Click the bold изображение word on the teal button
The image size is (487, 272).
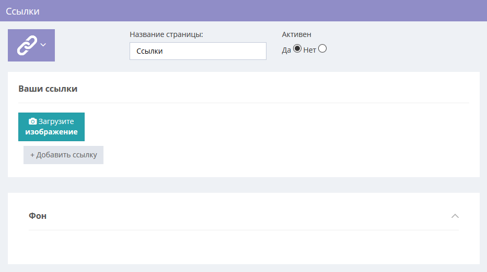51,132
